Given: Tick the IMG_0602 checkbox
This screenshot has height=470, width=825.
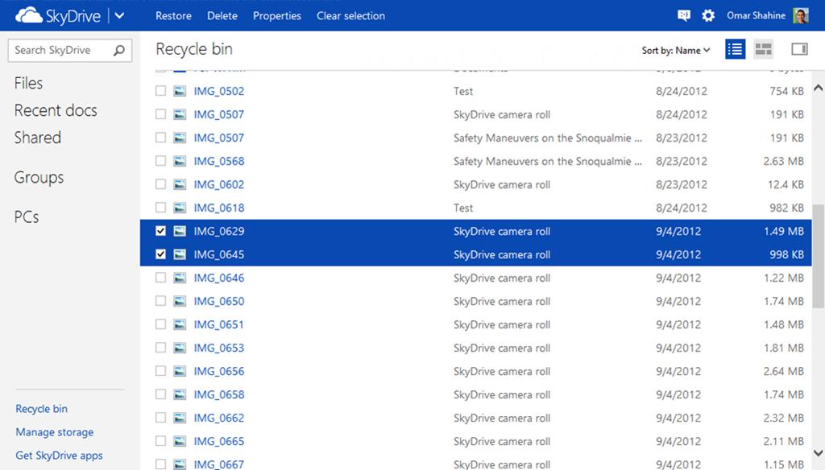Looking at the screenshot, I should [x=160, y=184].
